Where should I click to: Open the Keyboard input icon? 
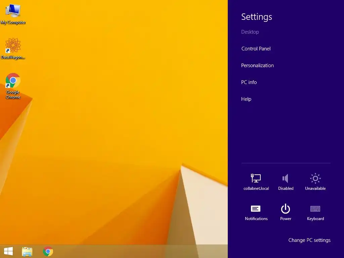click(315, 212)
